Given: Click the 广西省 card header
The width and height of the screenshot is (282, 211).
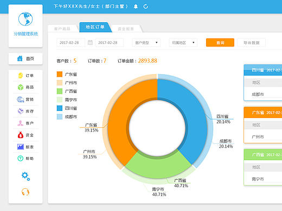Looking at the screenshot, I should pos(263,155).
